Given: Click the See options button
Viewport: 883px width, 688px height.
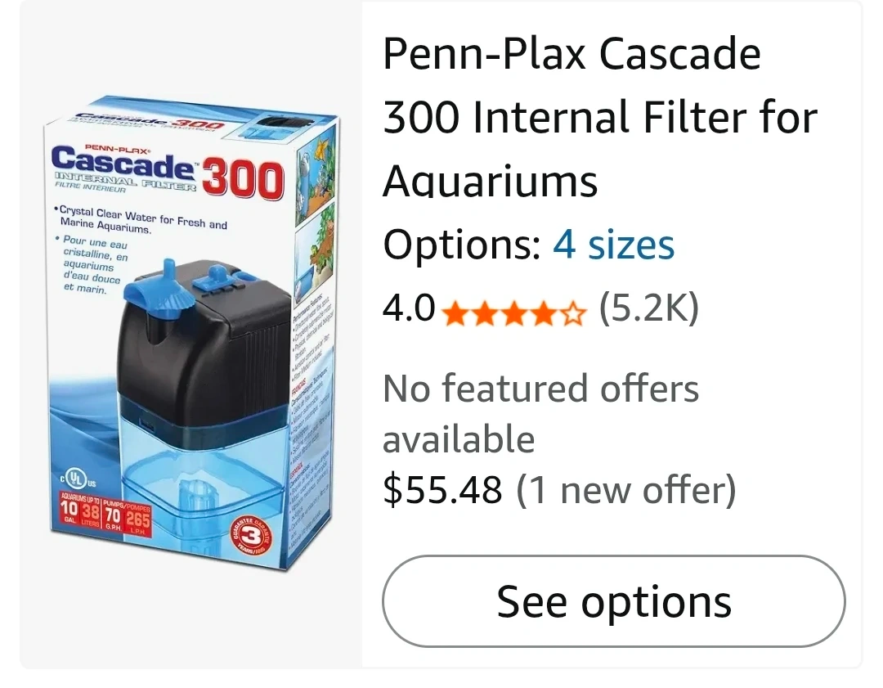Looking at the screenshot, I should point(613,601).
